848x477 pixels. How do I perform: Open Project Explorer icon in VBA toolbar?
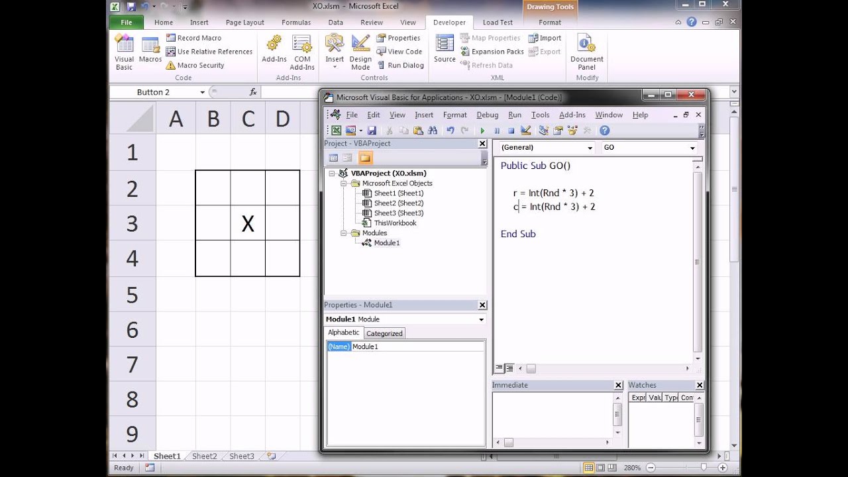pos(544,131)
